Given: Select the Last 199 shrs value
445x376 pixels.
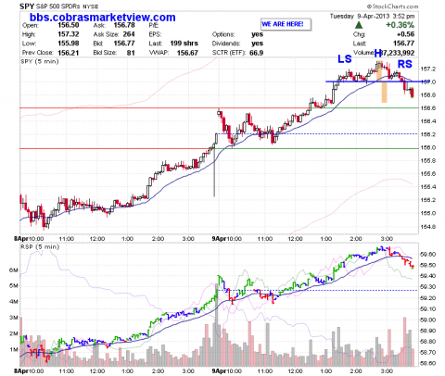Looking at the screenshot, I should click(184, 44).
